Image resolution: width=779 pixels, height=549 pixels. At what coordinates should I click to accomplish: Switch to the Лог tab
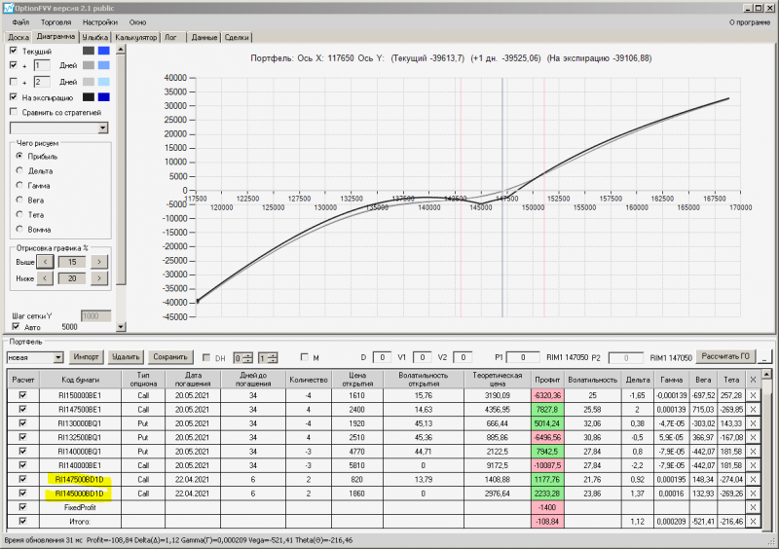[x=170, y=37]
